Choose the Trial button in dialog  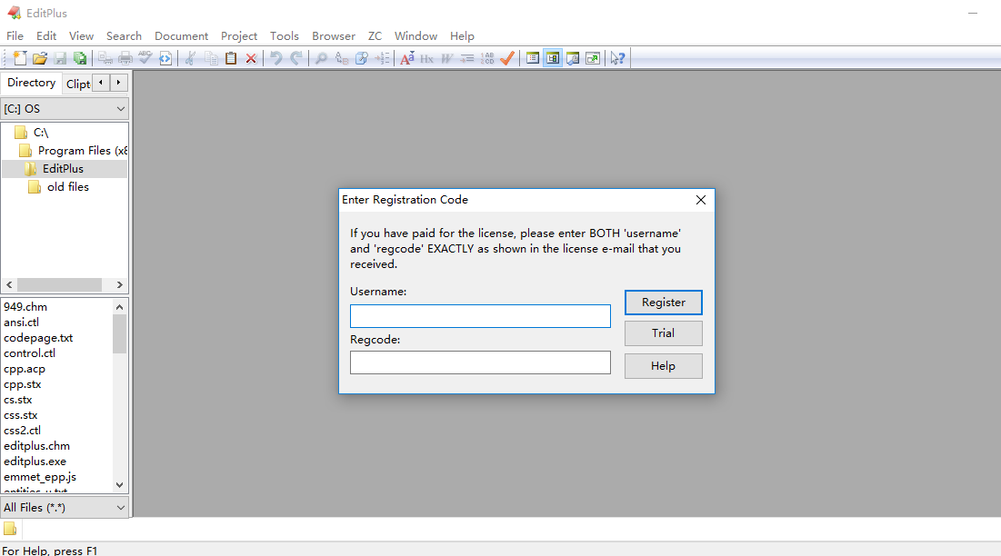click(663, 333)
